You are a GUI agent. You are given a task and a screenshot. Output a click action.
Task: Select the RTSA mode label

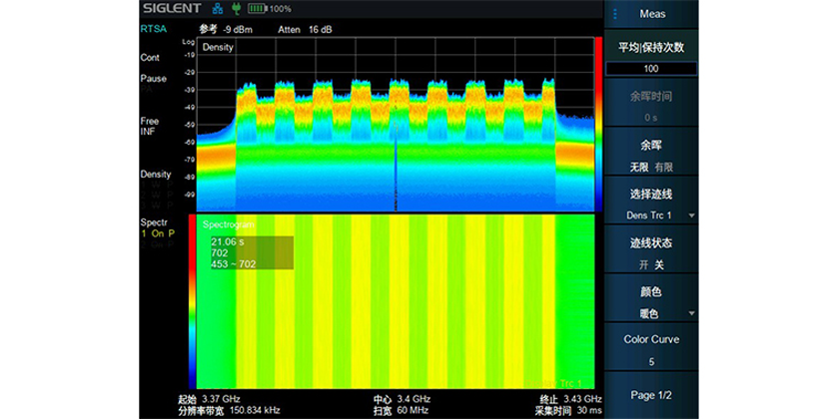(153, 29)
